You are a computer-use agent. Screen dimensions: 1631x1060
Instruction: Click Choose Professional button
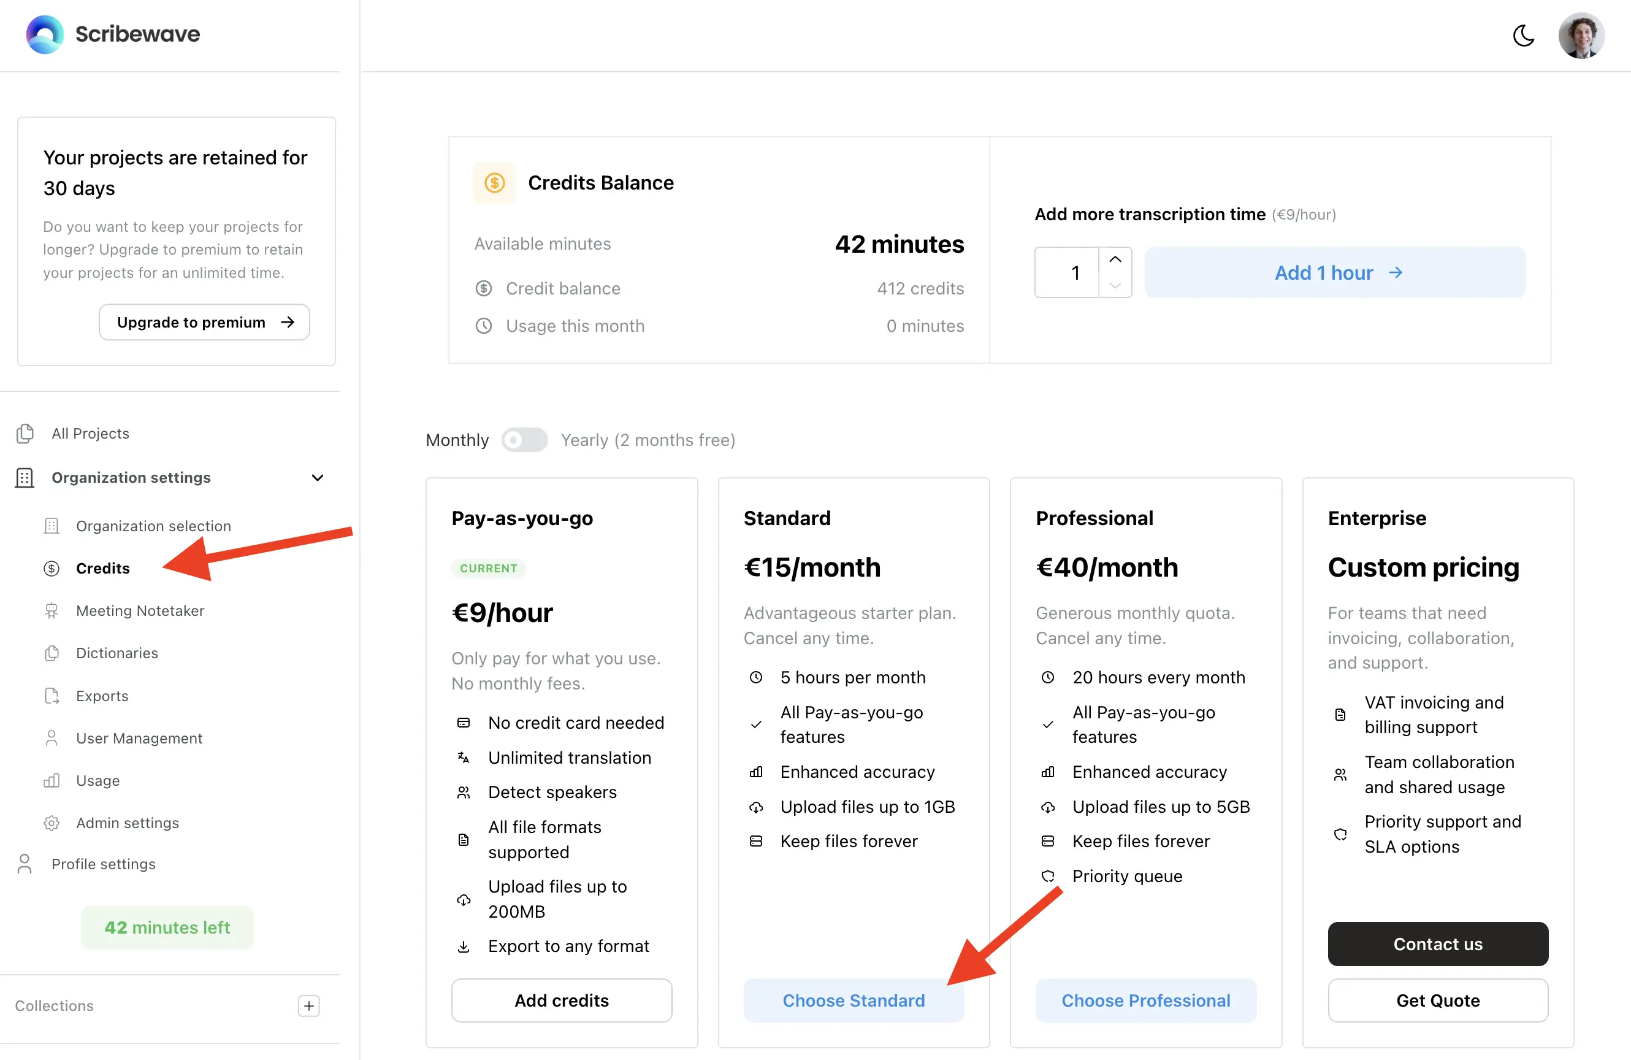(1145, 1000)
